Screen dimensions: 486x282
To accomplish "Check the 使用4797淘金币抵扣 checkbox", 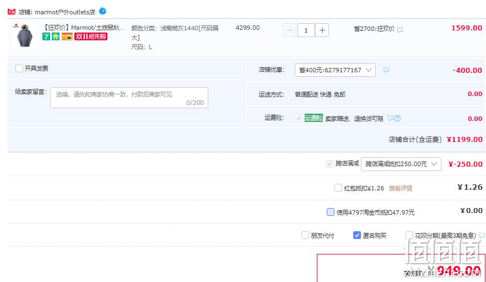I will [331, 212].
